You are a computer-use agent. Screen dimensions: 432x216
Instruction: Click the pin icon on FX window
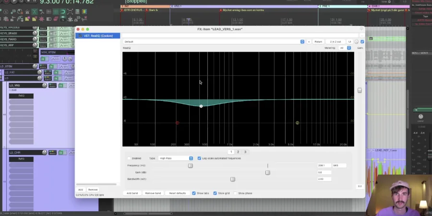(361, 28)
